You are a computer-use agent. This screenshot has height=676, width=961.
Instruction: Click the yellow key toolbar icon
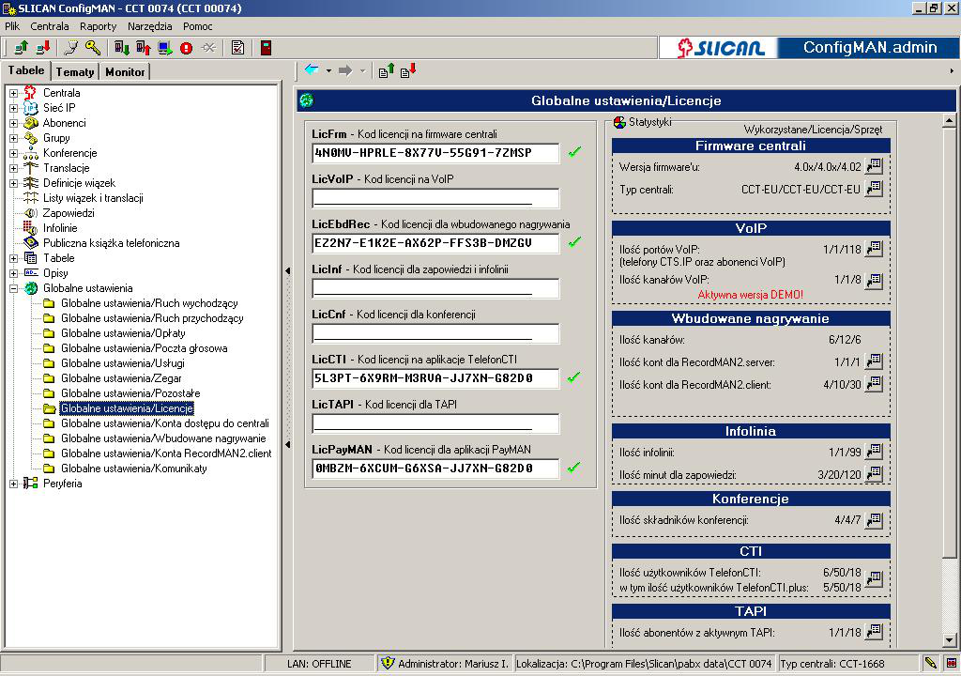[x=93, y=47]
